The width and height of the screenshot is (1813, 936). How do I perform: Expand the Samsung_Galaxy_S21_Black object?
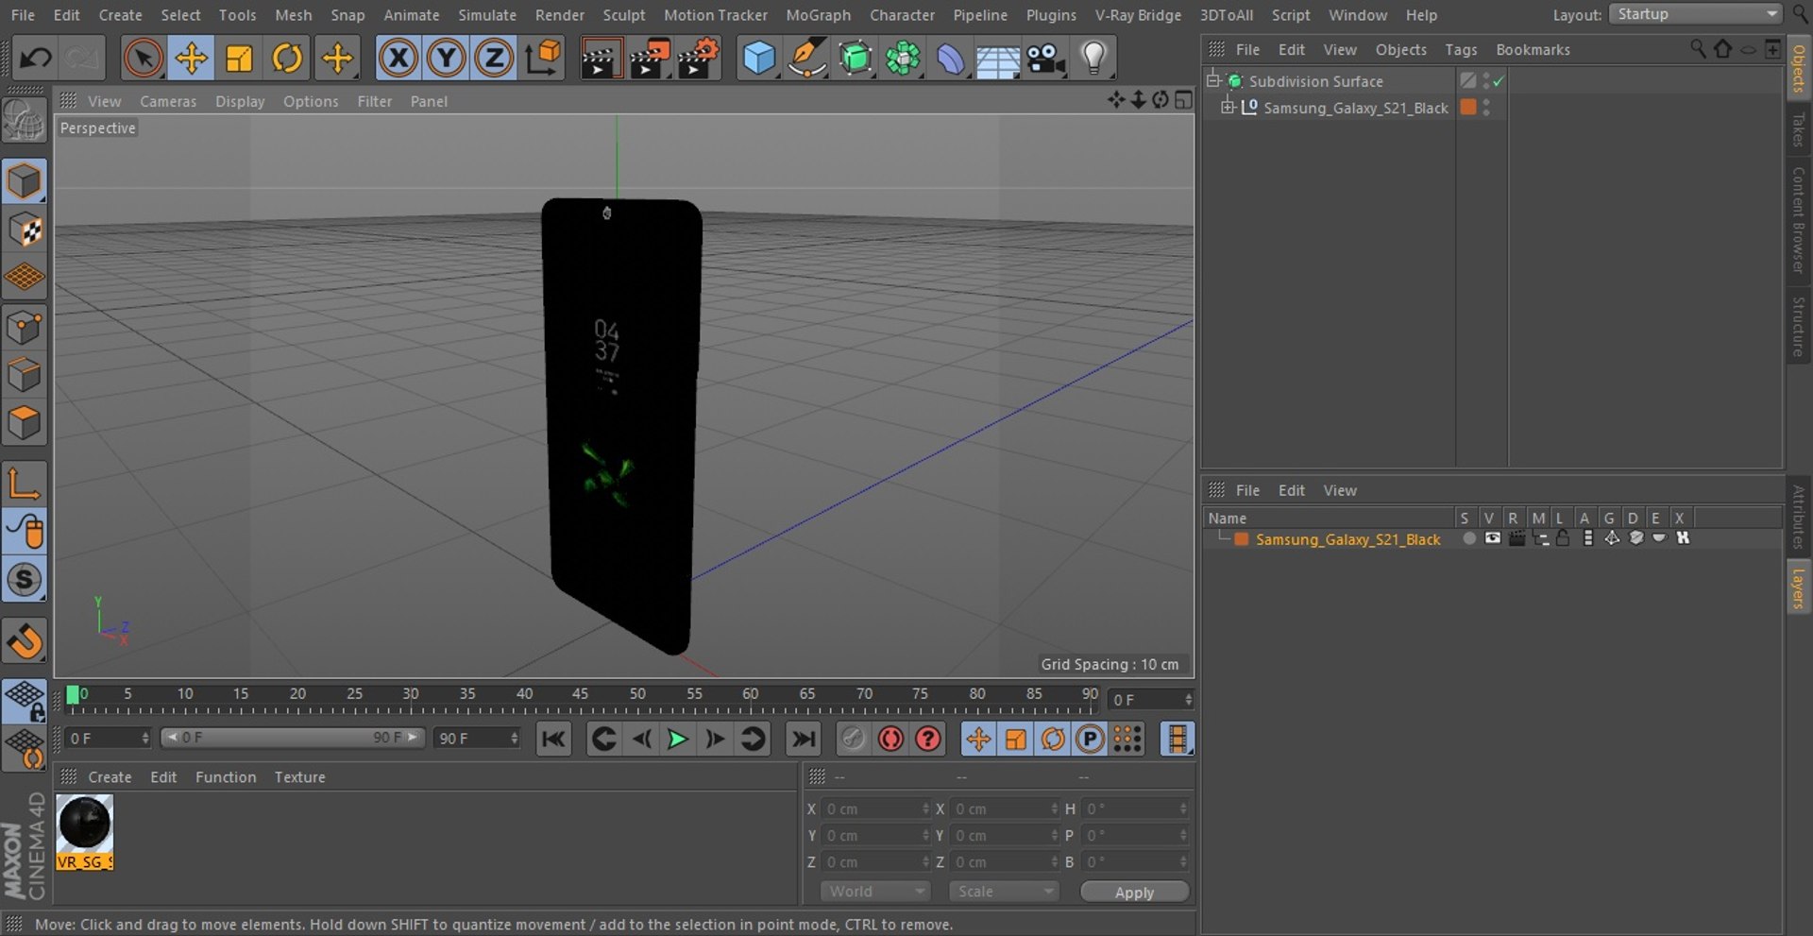[x=1228, y=107]
